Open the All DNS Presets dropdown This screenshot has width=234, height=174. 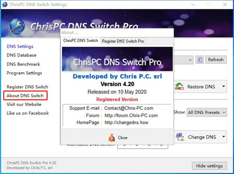tap(207, 112)
